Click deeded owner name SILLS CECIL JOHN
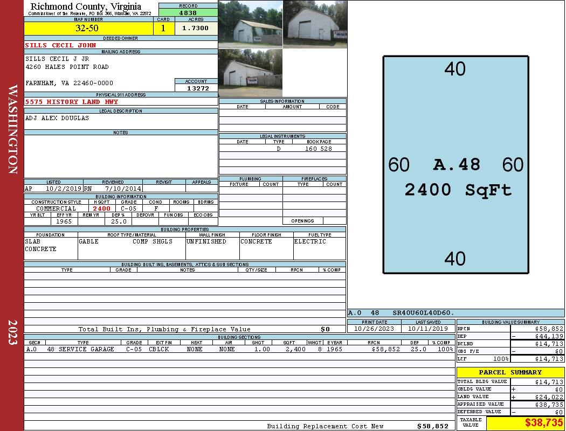This screenshot has width=566, height=431. point(60,45)
